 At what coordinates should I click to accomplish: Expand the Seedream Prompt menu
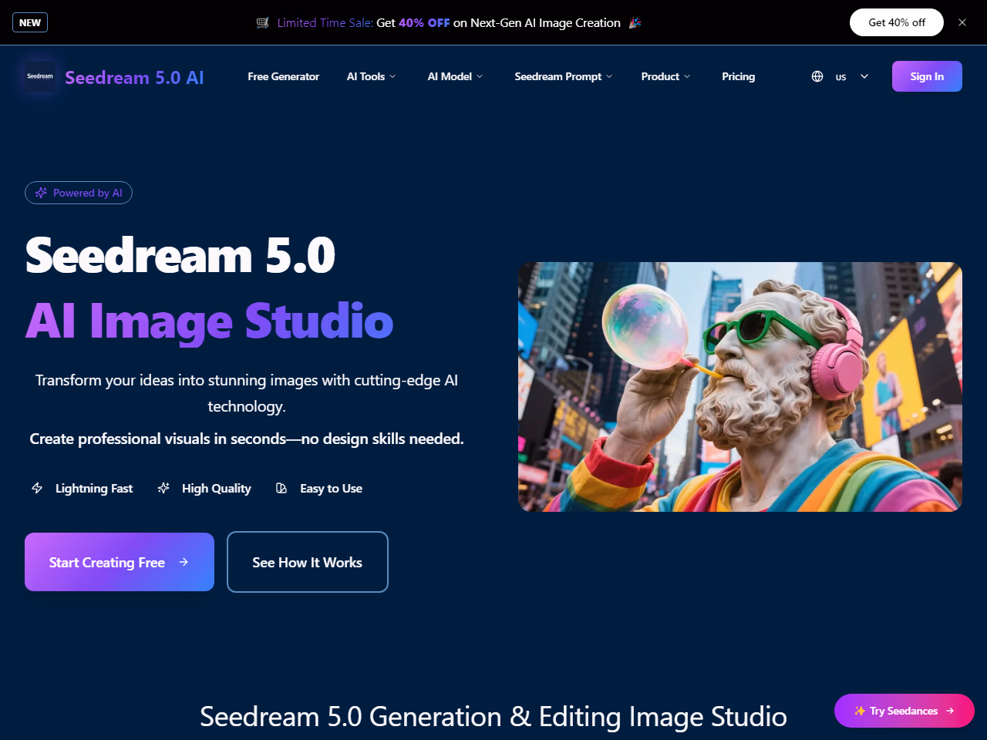coord(563,76)
